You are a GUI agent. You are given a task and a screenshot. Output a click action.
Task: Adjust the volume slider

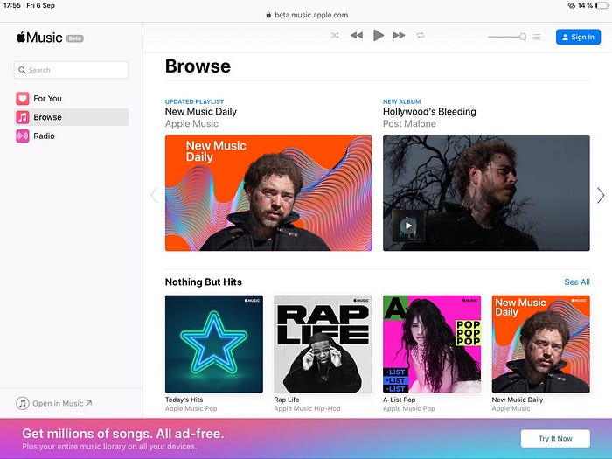pos(507,37)
